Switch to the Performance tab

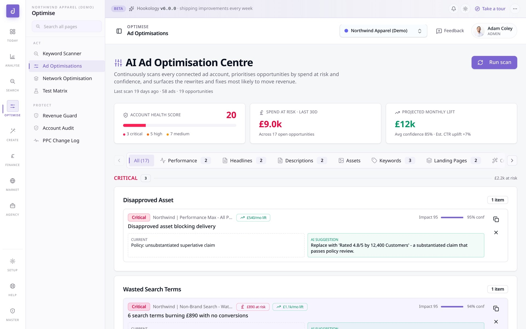click(x=185, y=161)
